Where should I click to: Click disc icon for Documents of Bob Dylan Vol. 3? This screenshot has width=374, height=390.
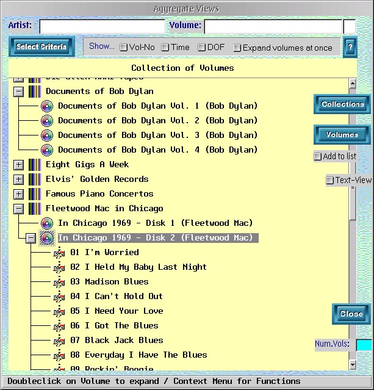tap(47, 135)
